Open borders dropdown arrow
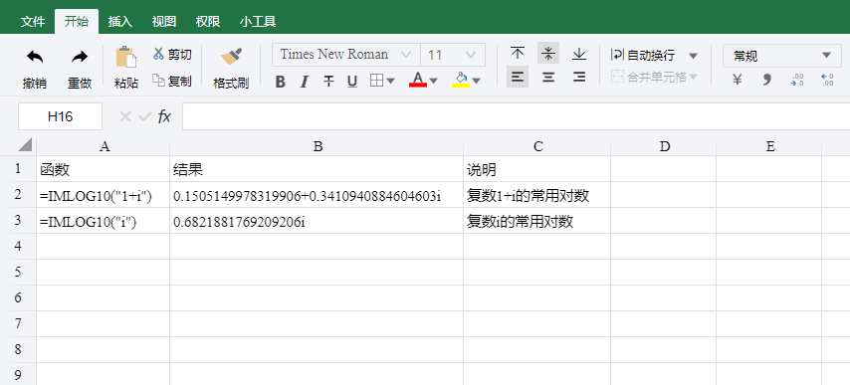This screenshot has width=850, height=385. point(390,82)
